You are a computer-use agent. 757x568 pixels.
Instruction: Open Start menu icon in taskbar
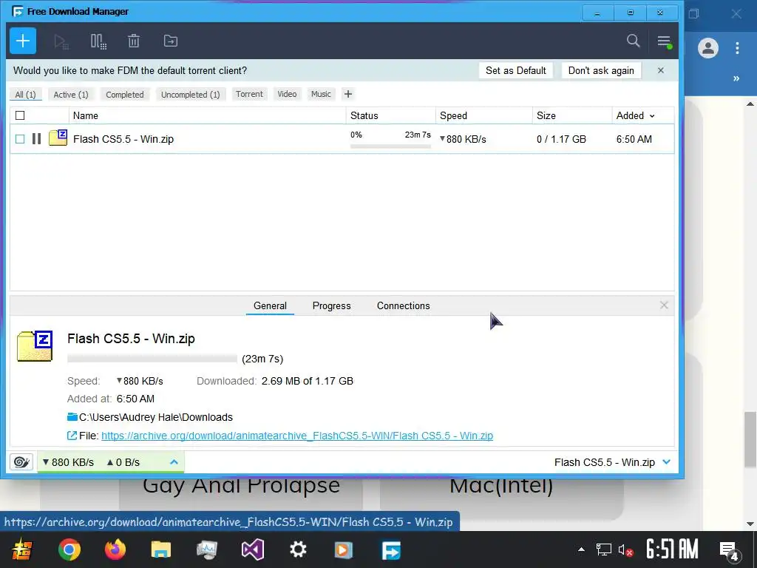coord(22,550)
